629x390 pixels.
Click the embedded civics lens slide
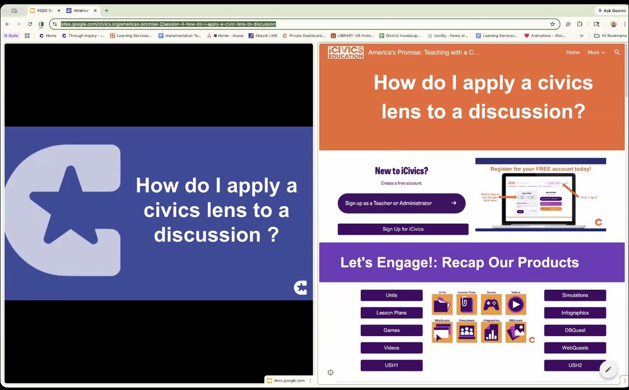(159, 213)
